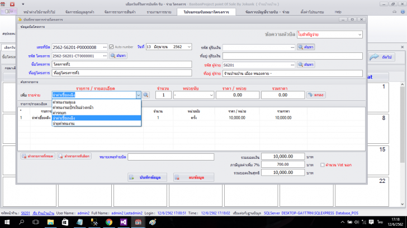Click the ตกลง confirm button for adding expense

tap(316, 95)
